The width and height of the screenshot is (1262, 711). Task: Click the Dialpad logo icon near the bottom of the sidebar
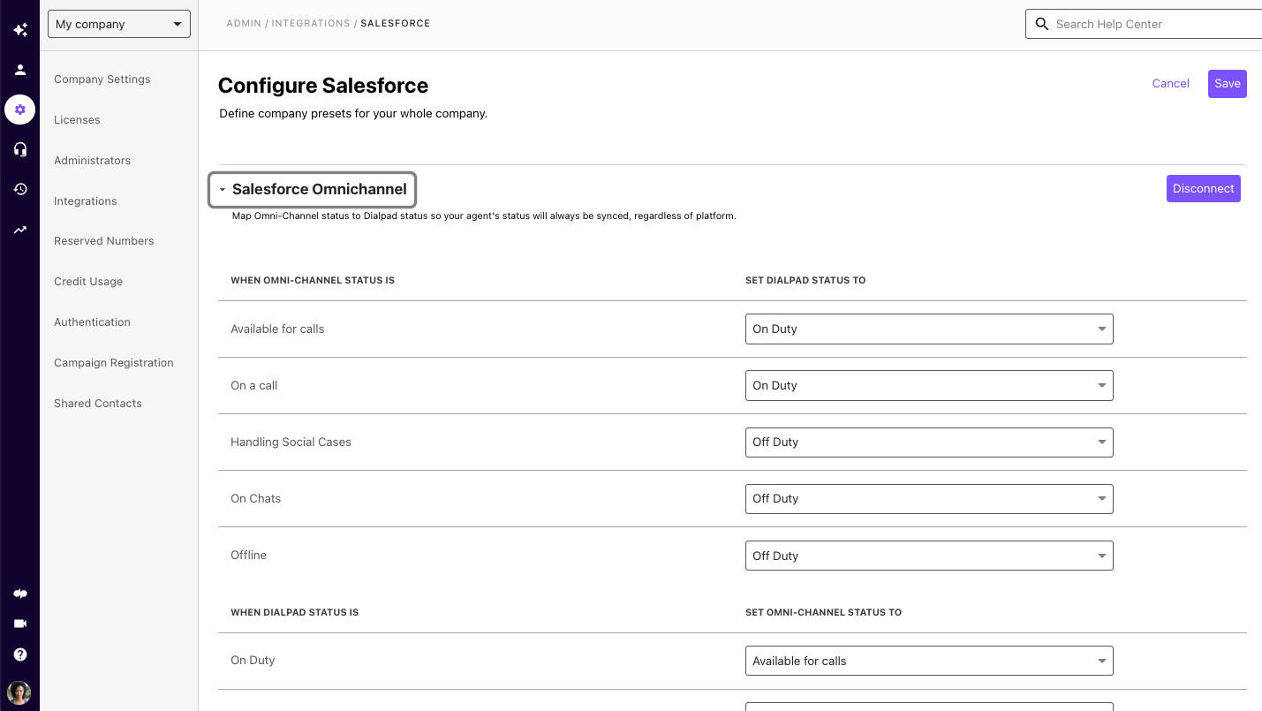[19, 594]
